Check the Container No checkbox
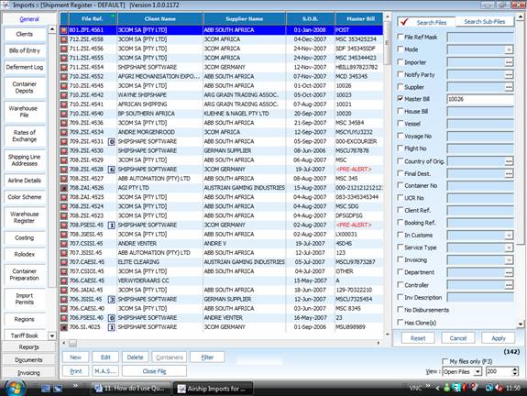This screenshot has height=396, width=527. [400, 185]
